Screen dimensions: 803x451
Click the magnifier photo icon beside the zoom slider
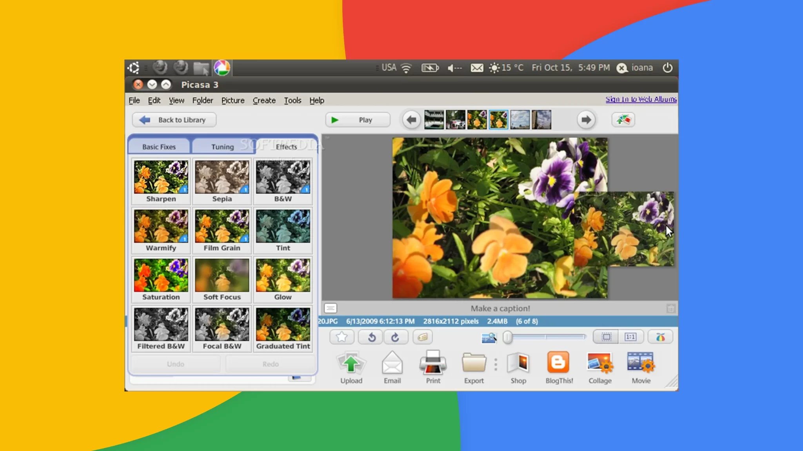(x=489, y=337)
